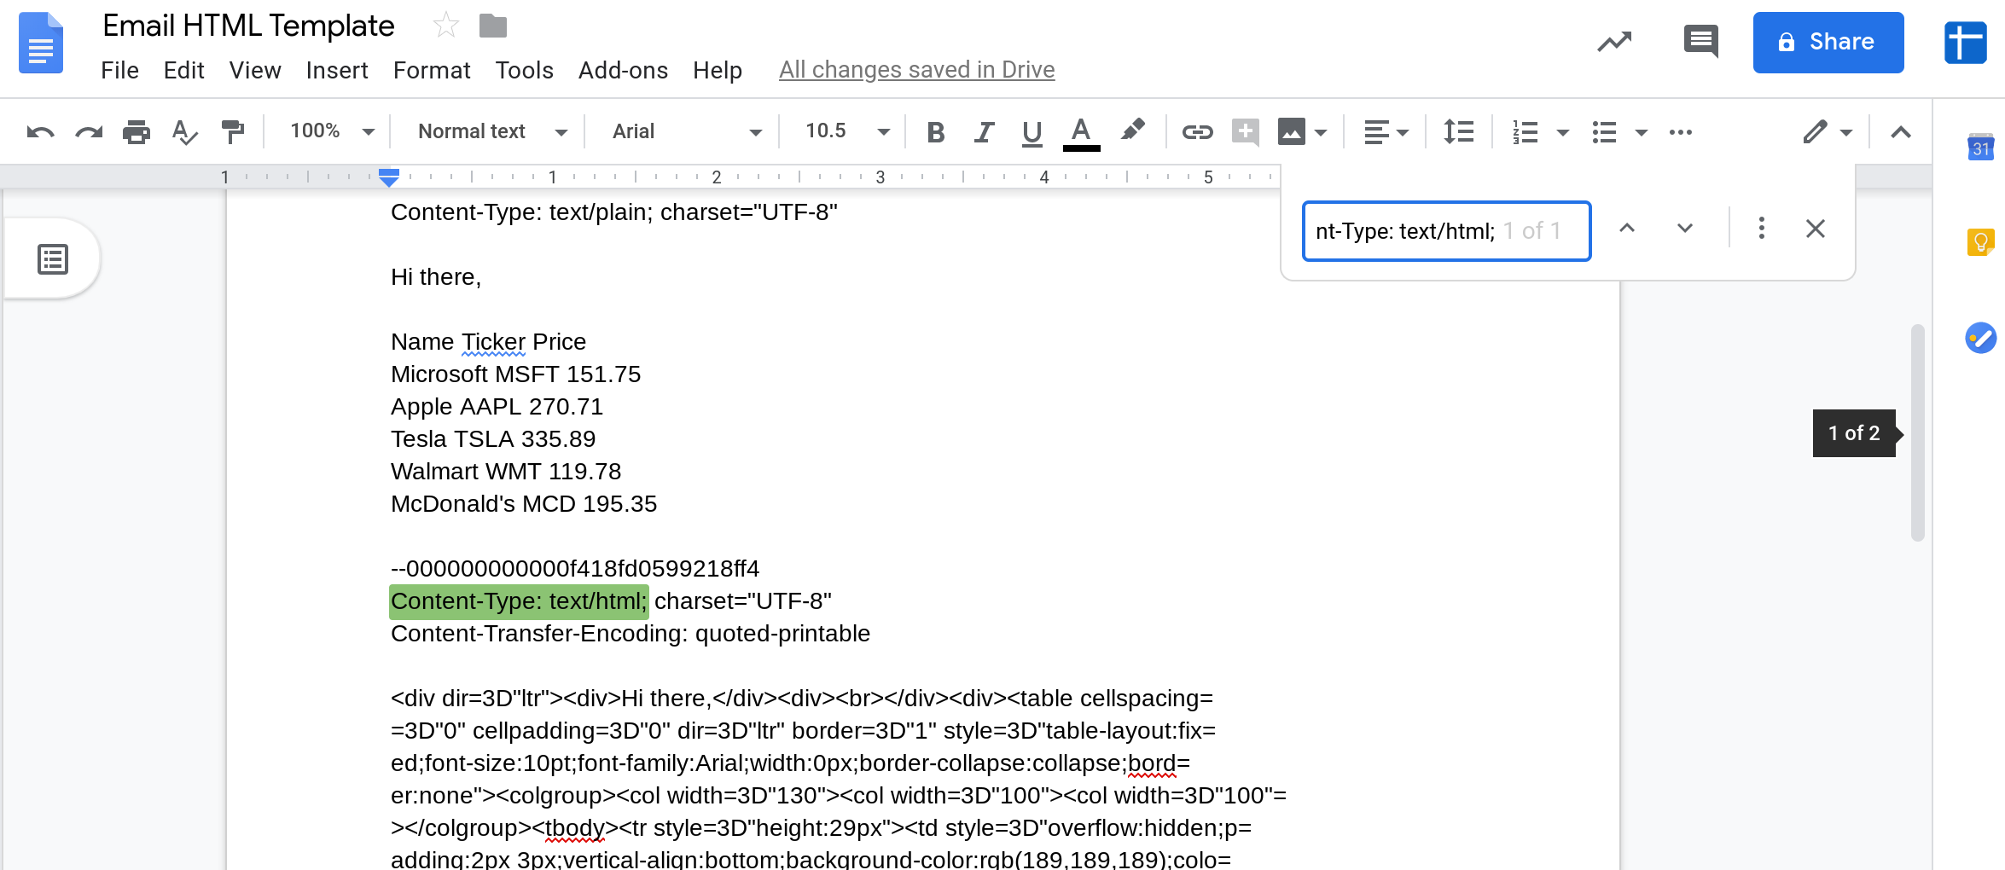Click the line Tesla TSLA 335.89
This screenshot has height=870, width=2005.
click(x=493, y=439)
